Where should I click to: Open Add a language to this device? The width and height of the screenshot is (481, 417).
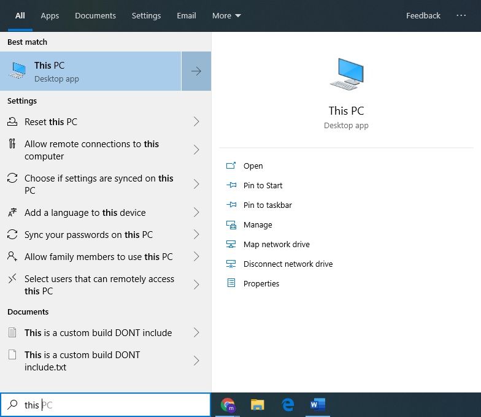(106, 212)
